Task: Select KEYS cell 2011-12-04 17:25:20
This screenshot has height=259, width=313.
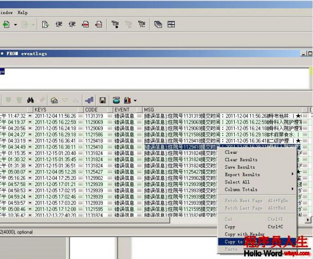Action: 55,178
